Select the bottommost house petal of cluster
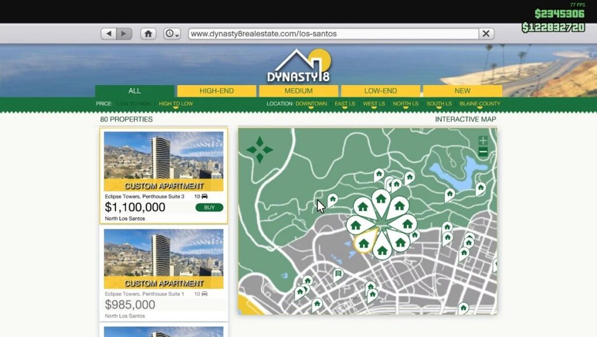Image resolution: width=597 pixels, height=337 pixels. click(382, 250)
